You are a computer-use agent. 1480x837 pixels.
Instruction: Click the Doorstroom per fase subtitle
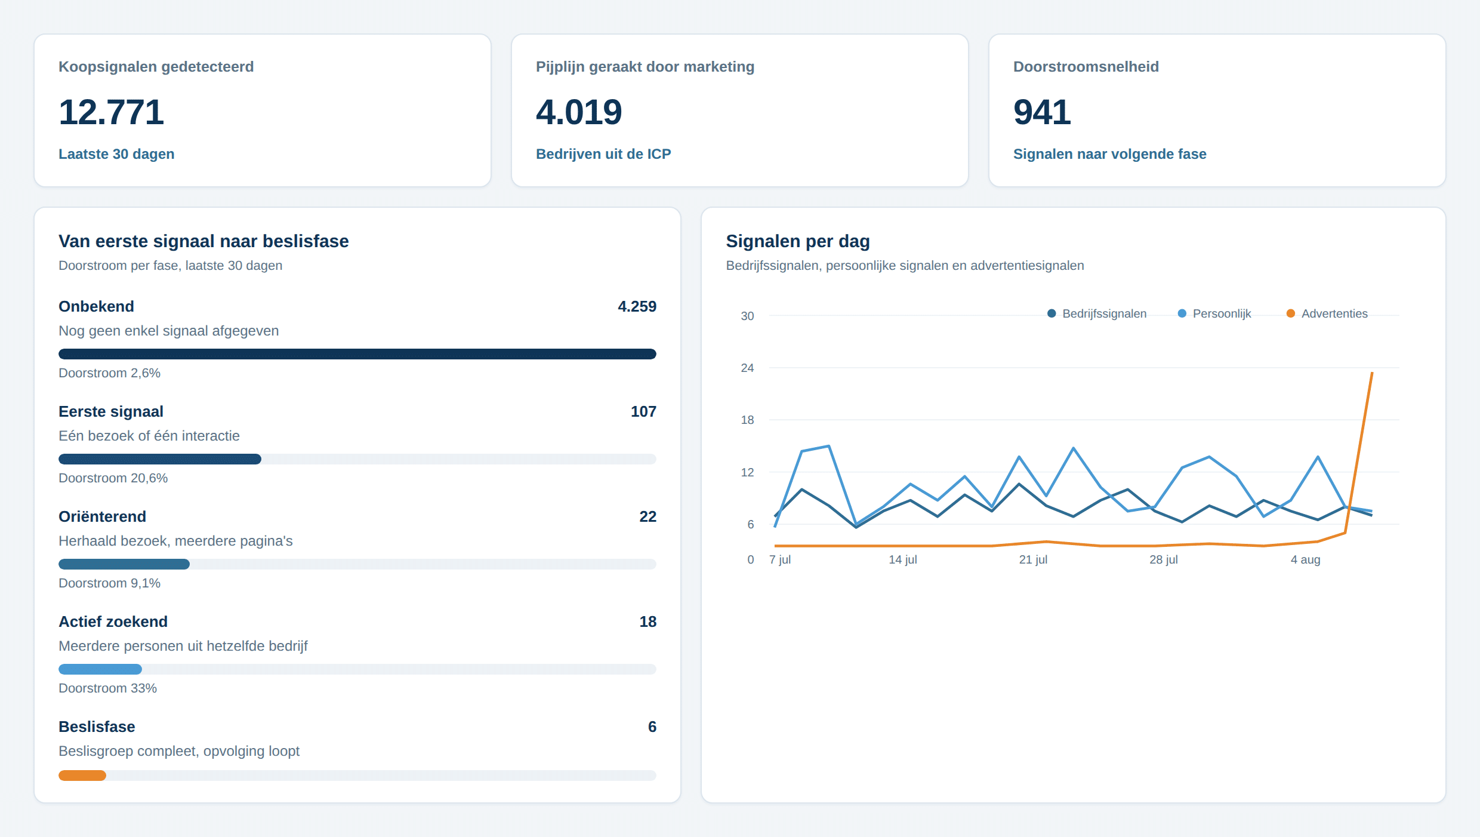coord(170,266)
